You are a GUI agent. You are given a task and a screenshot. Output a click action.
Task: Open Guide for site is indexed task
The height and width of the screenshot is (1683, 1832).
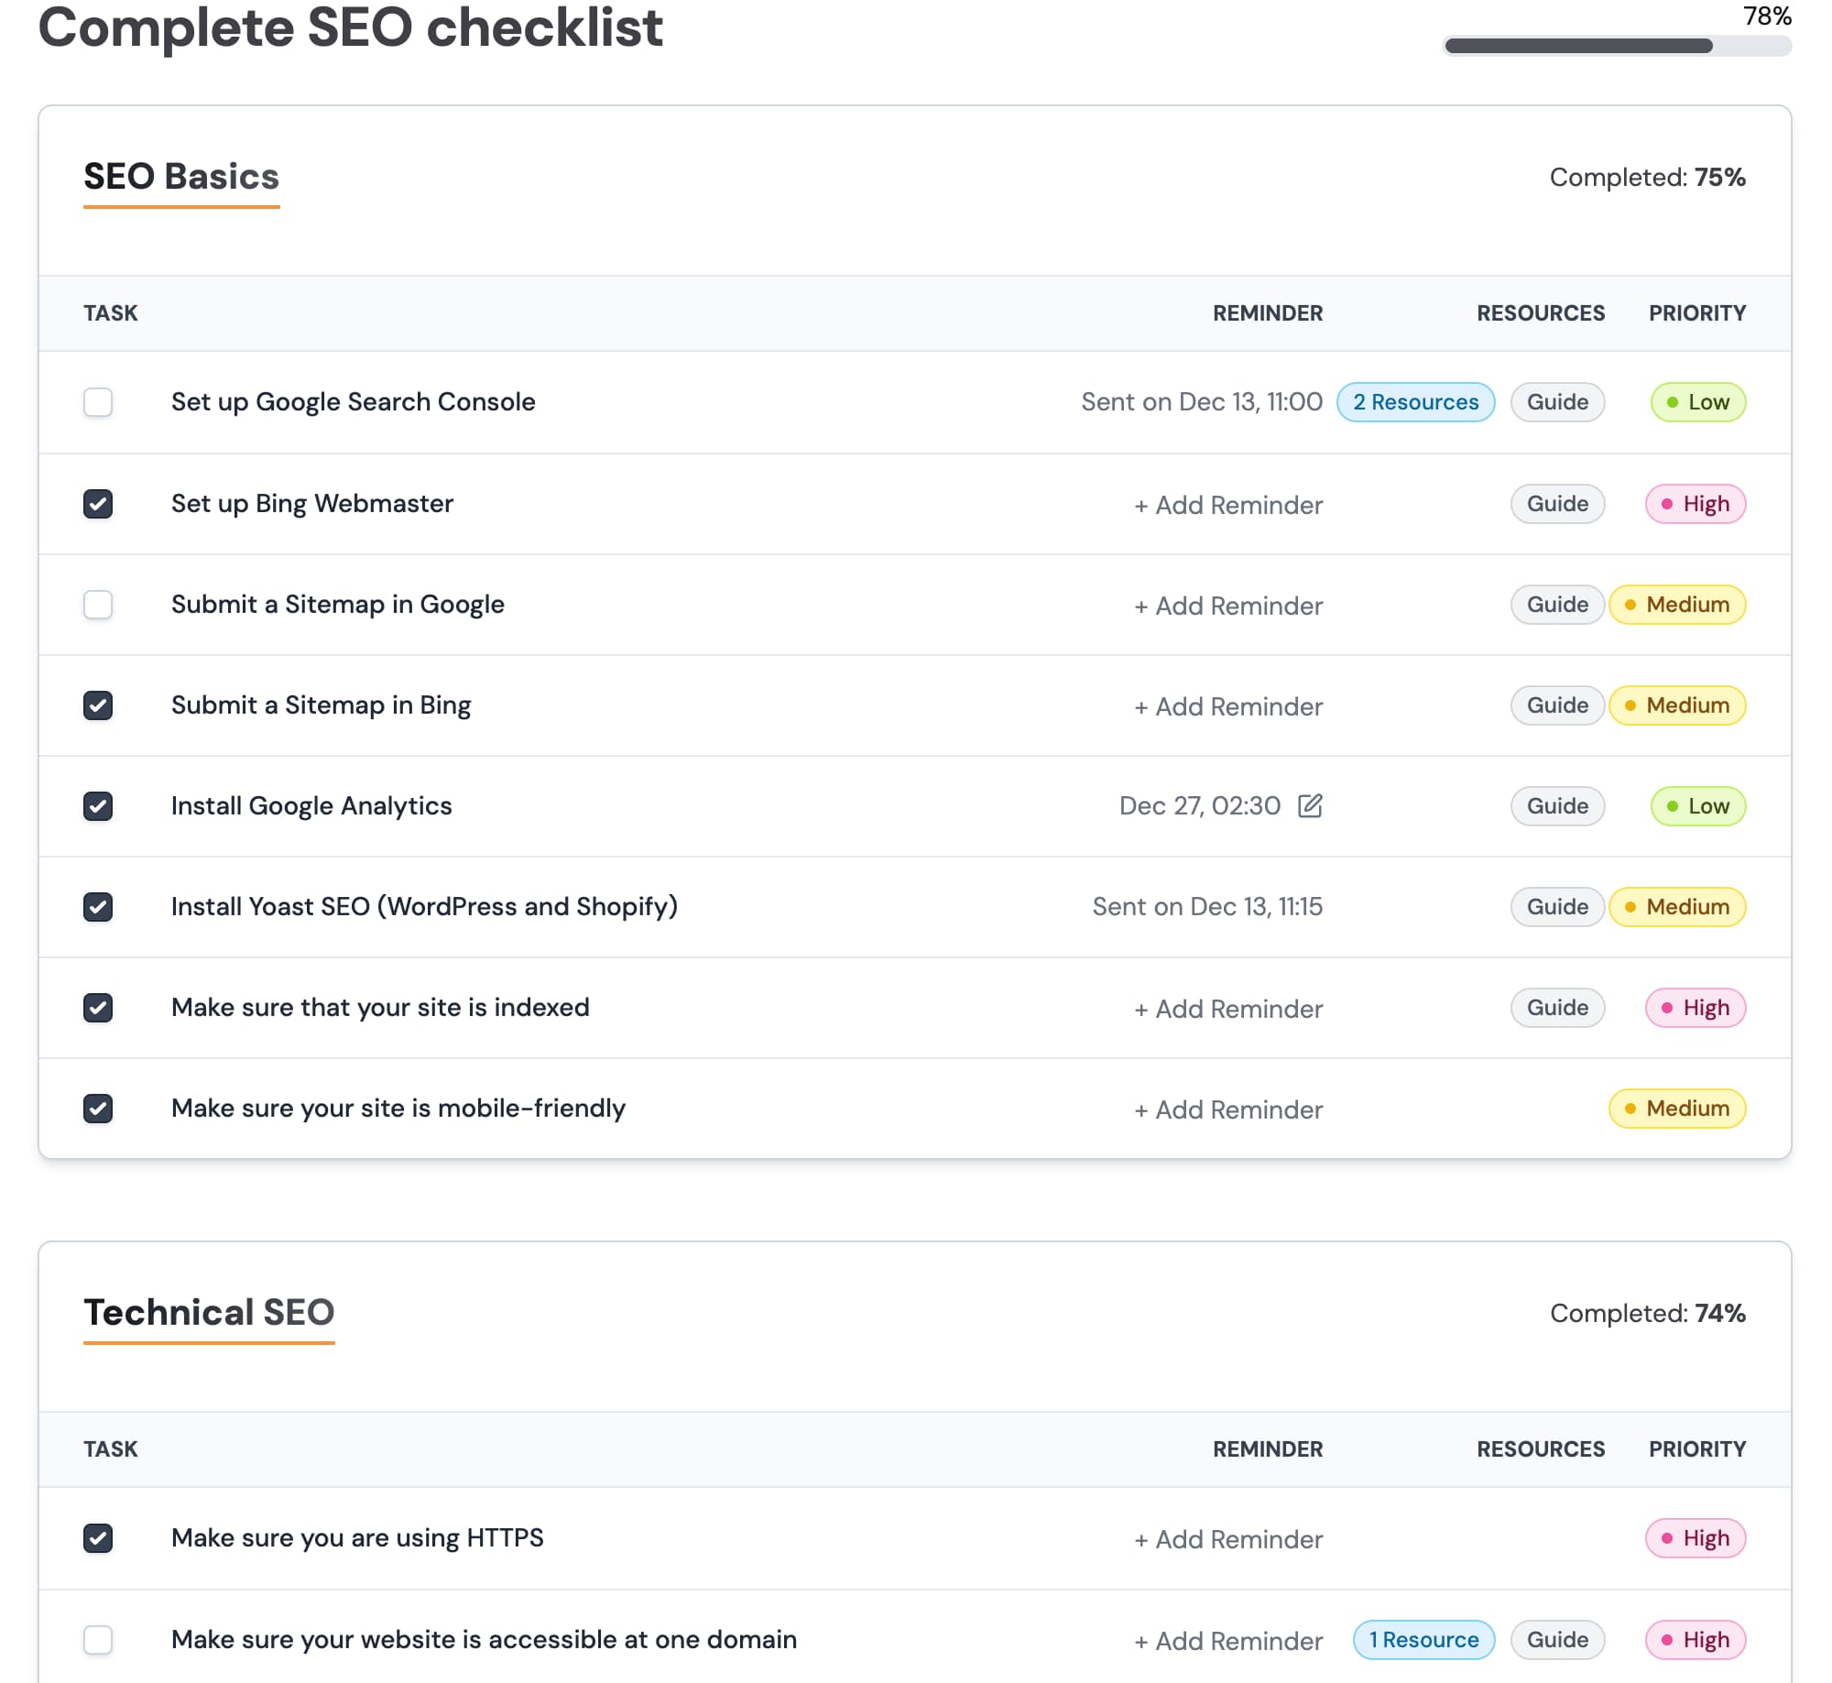pyautogui.click(x=1558, y=1008)
